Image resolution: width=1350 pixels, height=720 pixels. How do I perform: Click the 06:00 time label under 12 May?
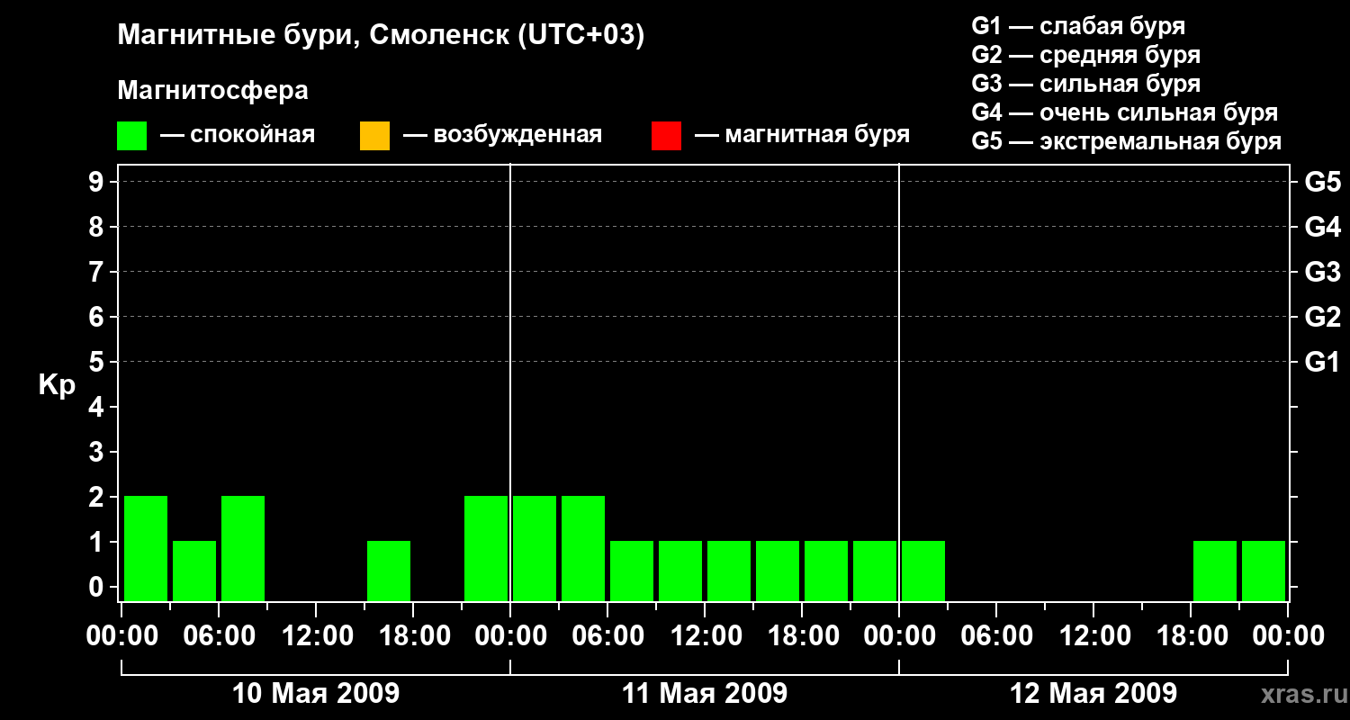pos(996,636)
